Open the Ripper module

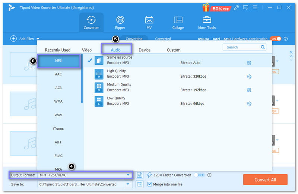[x=120, y=22]
